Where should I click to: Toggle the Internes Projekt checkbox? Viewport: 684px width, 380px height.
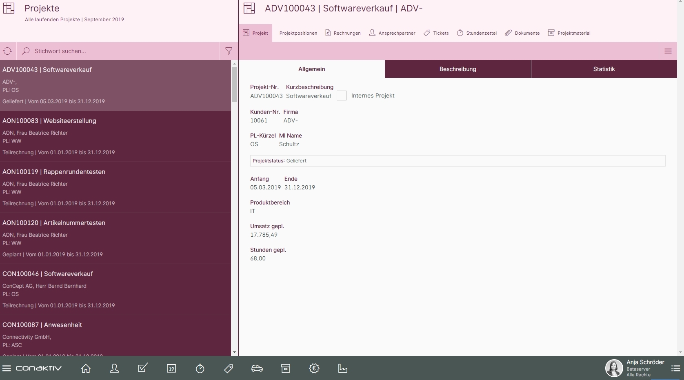(x=342, y=96)
